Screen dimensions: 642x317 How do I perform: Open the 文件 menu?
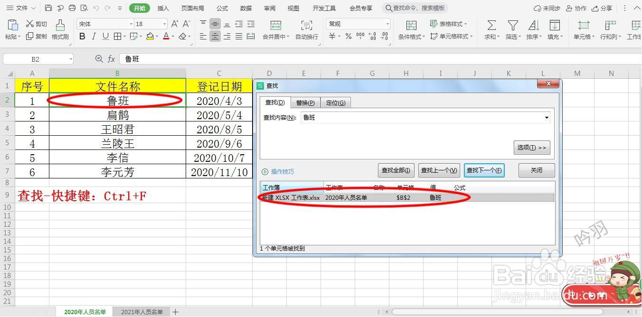pos(21,8)
